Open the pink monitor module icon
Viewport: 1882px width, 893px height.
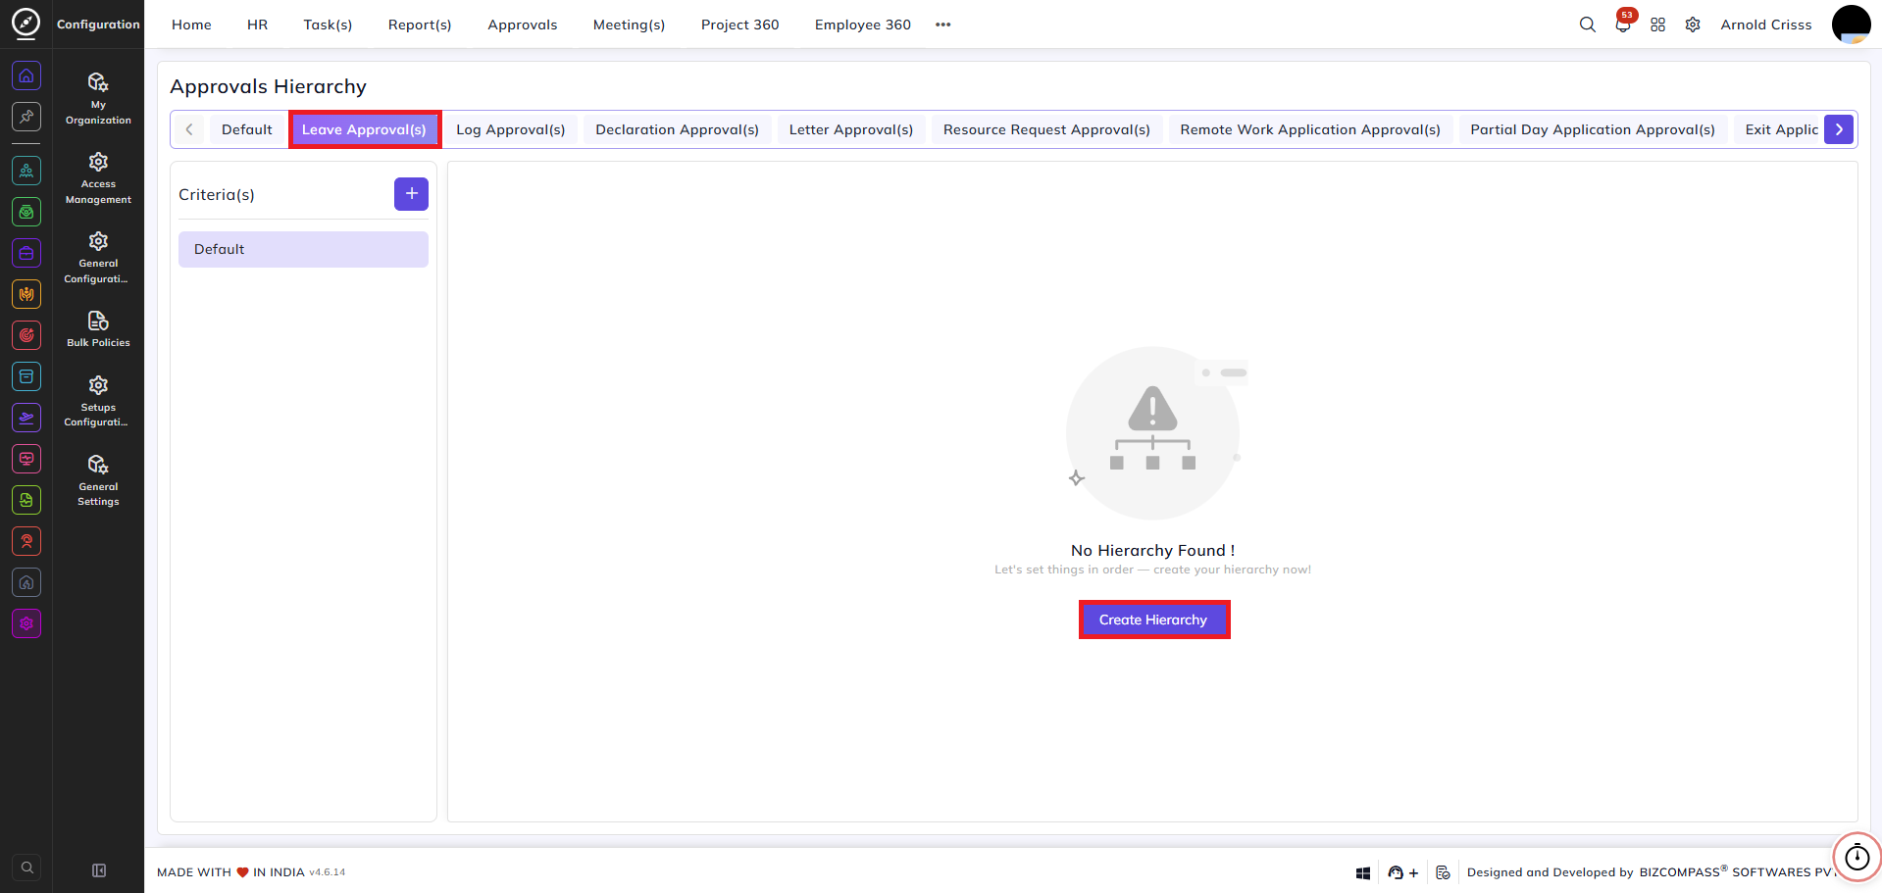(26, 459)
